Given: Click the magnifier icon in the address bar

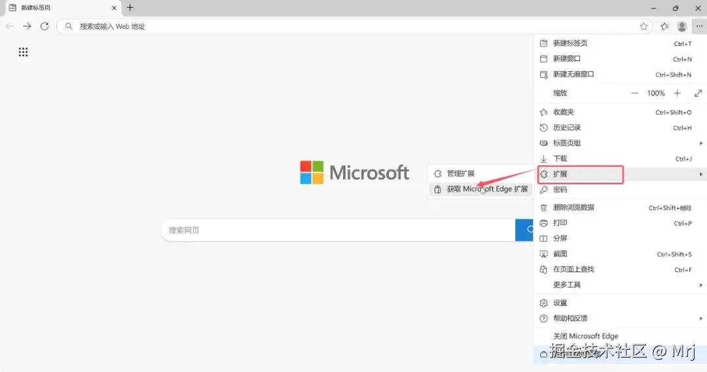Looking at the screenshot, I should click(x=69, y=27).
